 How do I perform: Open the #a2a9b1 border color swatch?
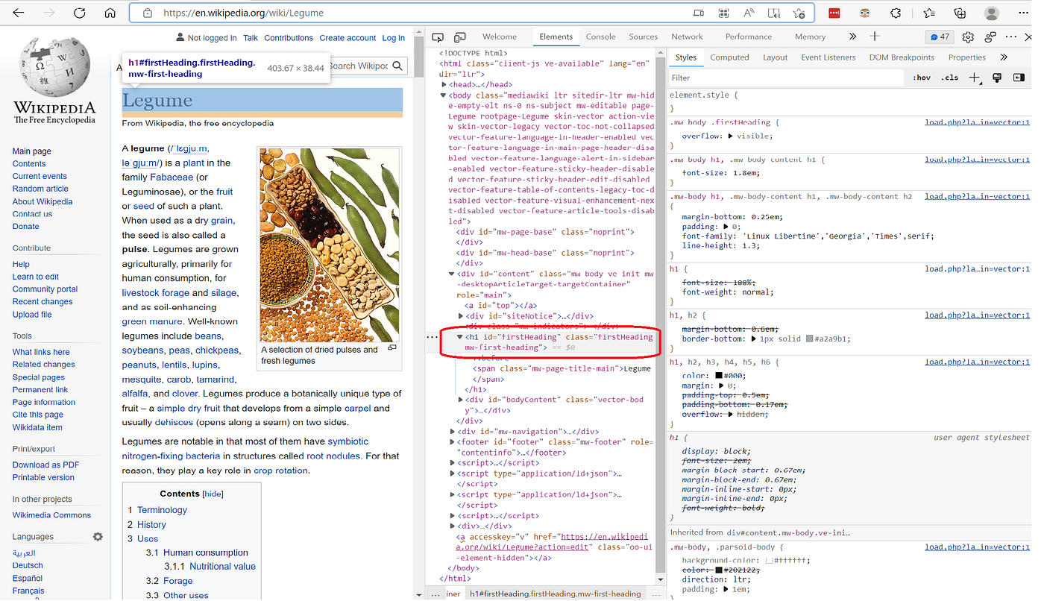810,339
